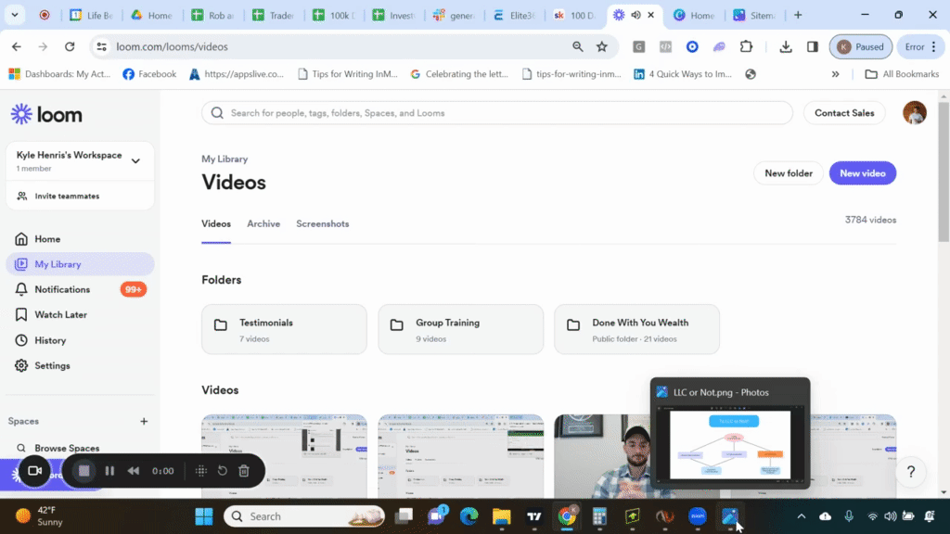Focus the Loom search field
Viewport: 950px width, 534px height.
click(497, 113)
